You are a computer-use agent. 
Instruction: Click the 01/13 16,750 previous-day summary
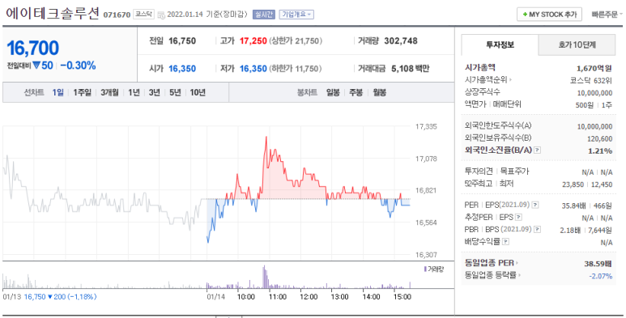49,297
